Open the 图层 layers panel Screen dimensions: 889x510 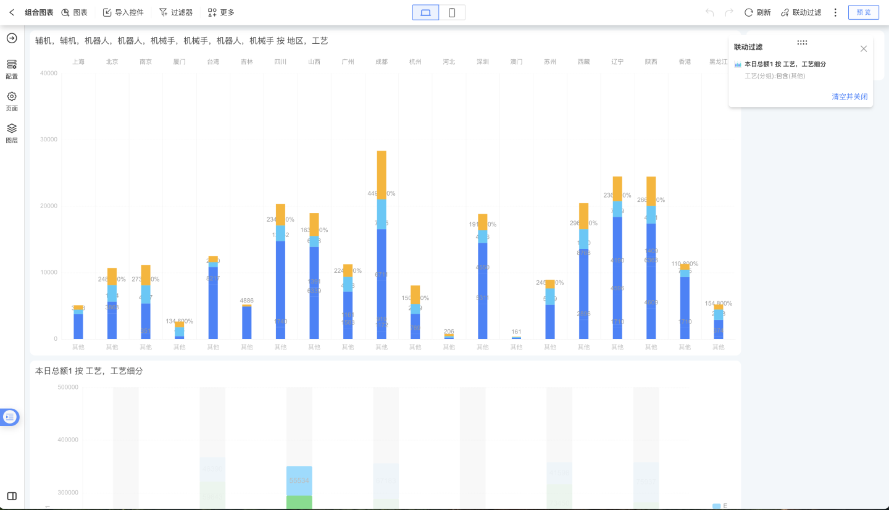pos(12,133)
